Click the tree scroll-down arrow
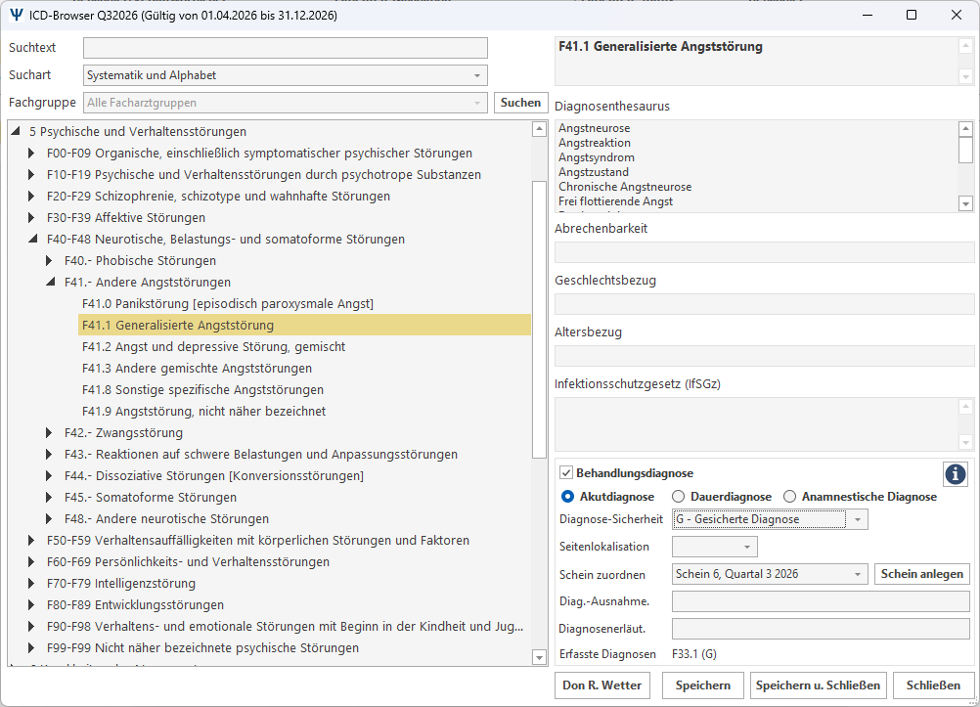 pos(539,656)
